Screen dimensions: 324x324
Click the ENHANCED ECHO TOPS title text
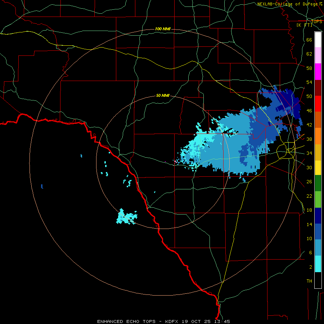(126, 321)
